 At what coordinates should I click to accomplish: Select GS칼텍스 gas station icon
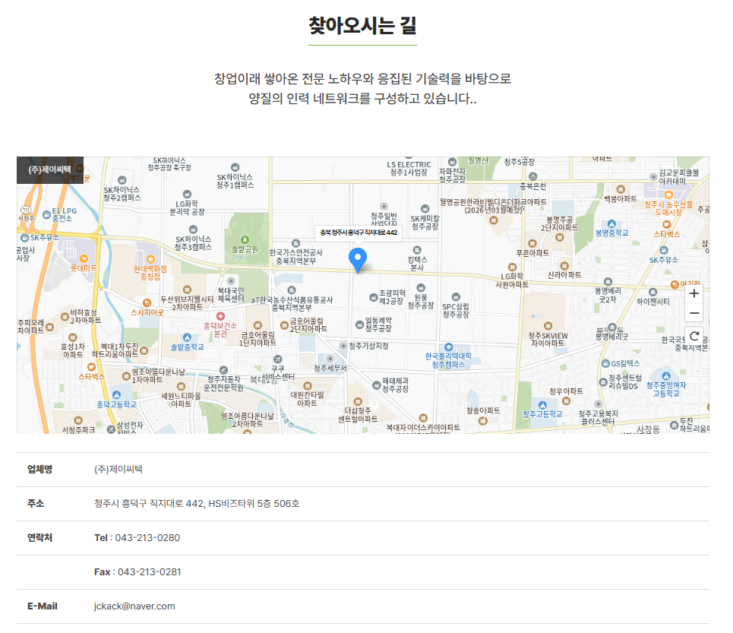pos(605,364)
